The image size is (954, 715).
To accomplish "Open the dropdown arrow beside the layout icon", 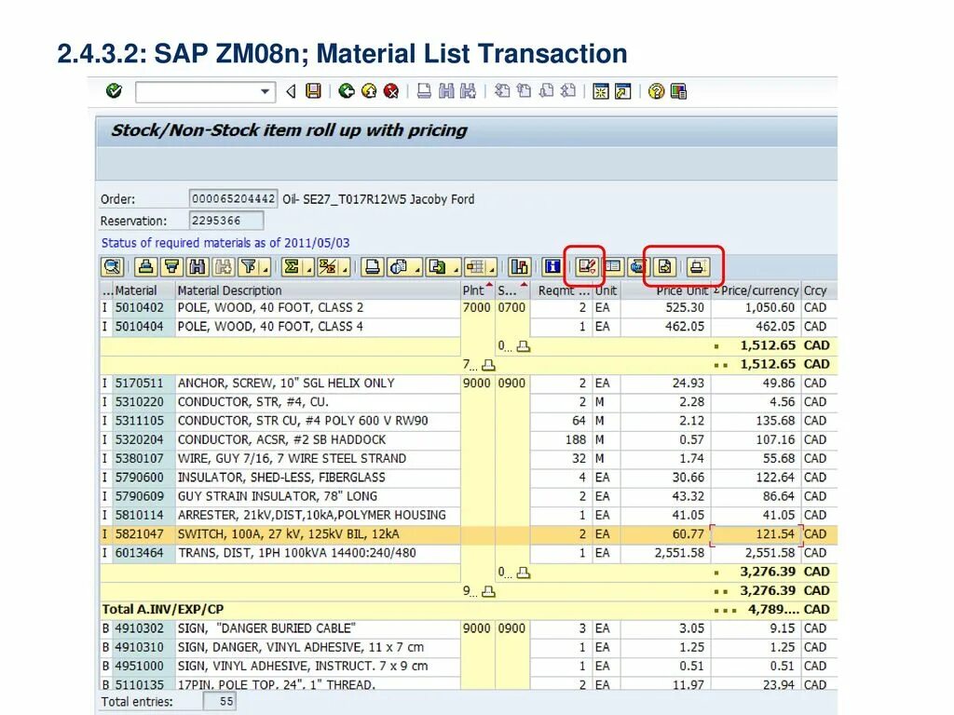I will click(x=492, y=267).
